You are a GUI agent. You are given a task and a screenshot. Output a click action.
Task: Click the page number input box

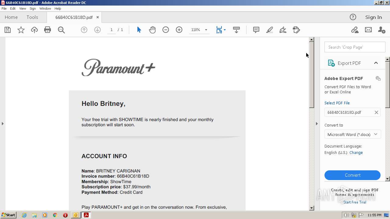pyautogui.click(x=112, y=30)
